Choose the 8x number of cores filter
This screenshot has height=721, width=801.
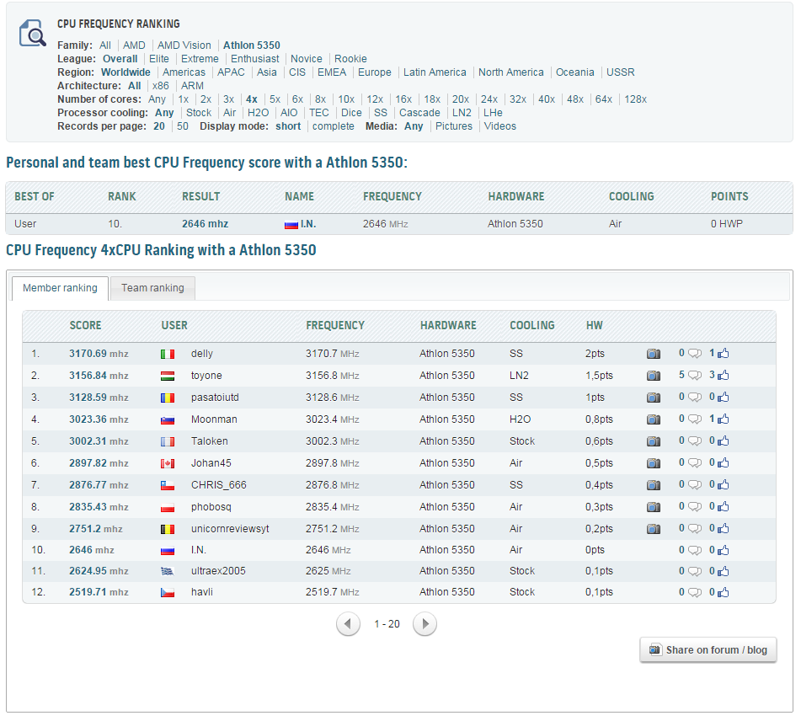[320, 99]
